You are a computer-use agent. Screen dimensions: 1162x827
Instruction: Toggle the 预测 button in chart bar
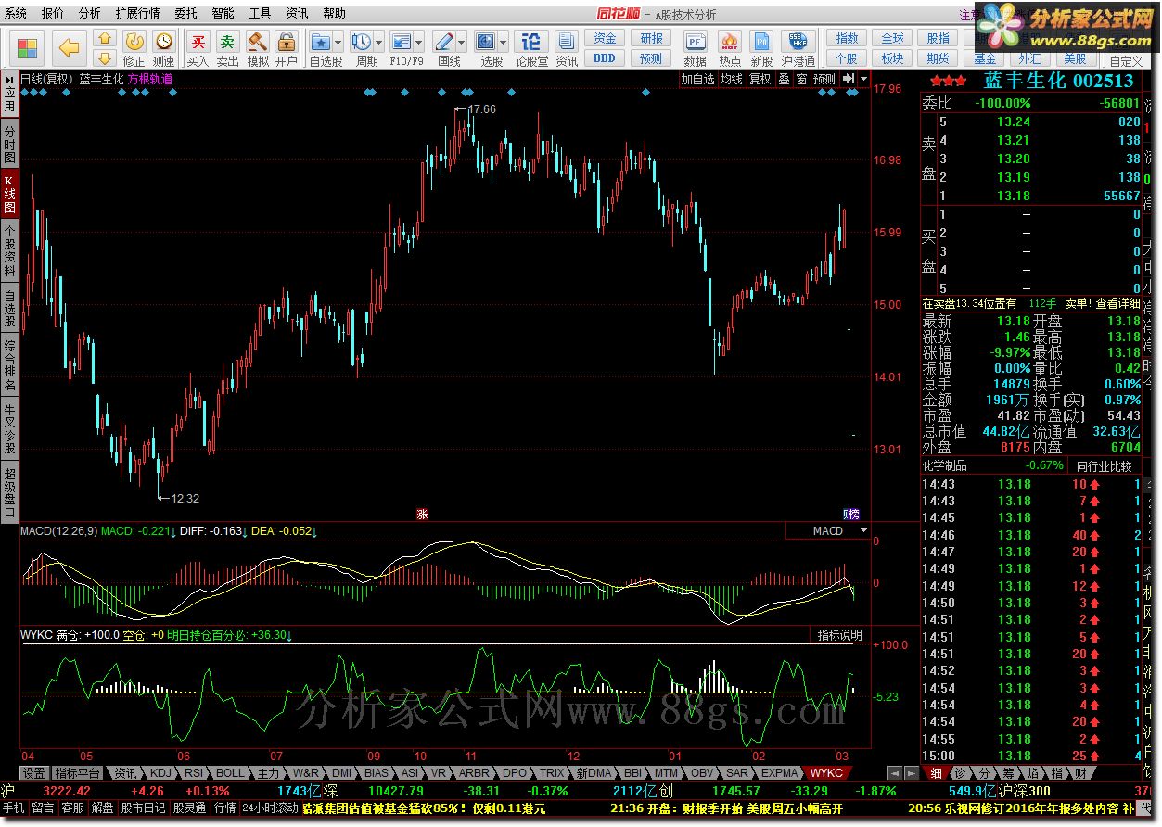[824, 80]
